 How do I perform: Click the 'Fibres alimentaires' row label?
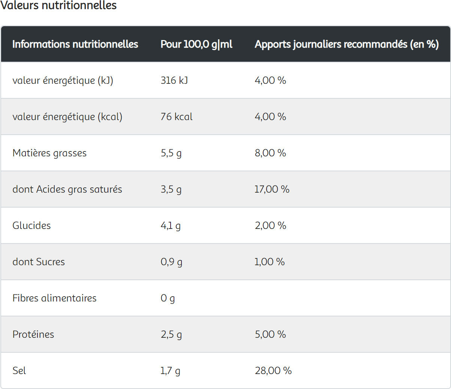click(x=54, y=298)
